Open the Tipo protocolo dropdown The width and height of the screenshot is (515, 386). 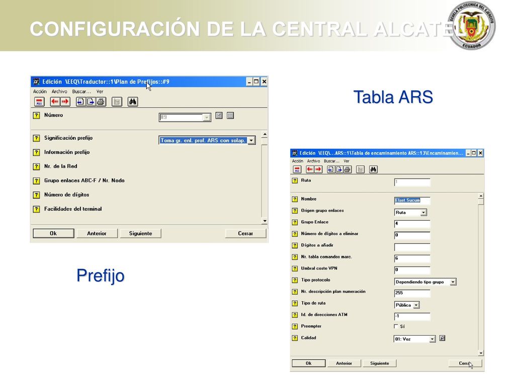coord(453,282)
